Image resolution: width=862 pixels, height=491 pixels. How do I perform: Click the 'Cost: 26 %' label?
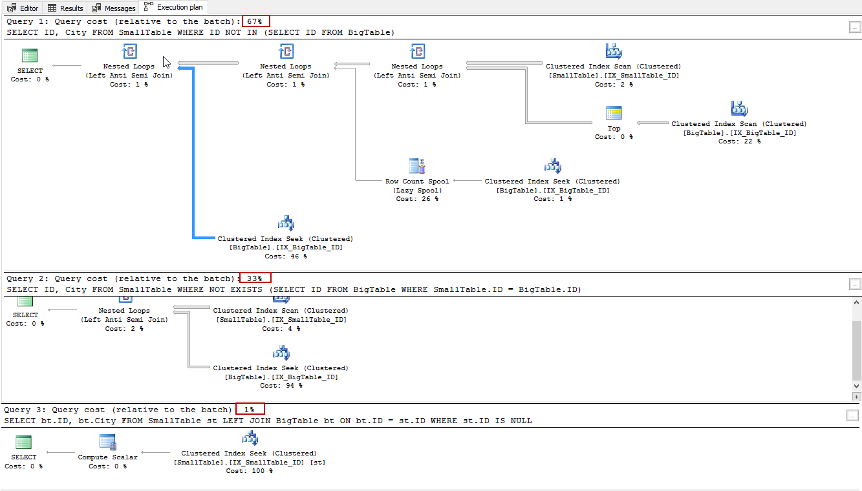[417, 199]
